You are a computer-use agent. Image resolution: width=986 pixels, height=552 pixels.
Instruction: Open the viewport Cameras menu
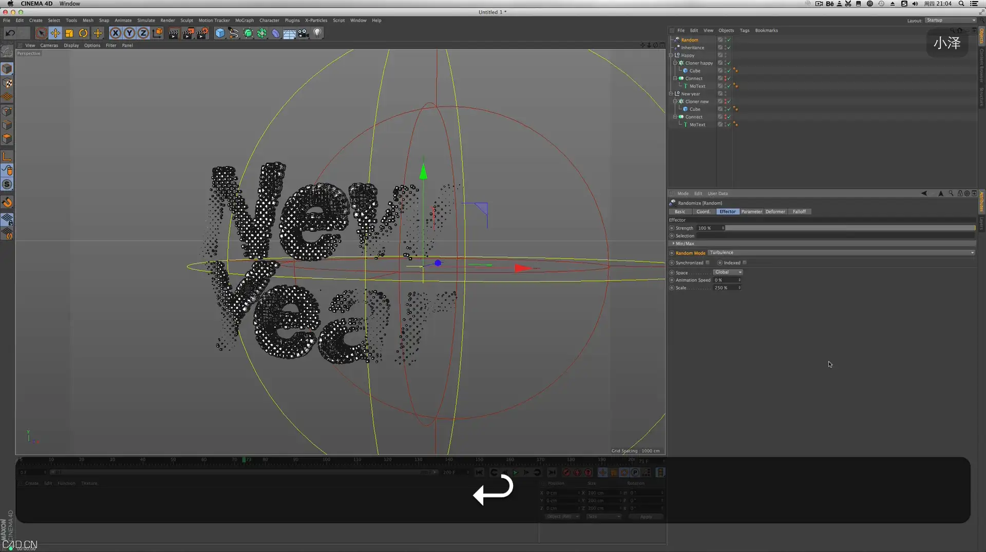tap(49, 46)
